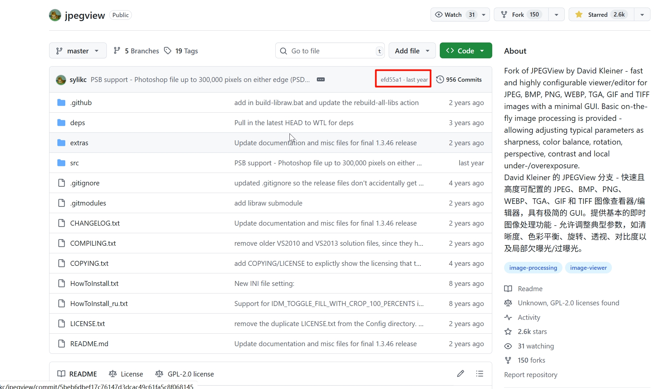Switch to the GPL-2.0 license tab
Viewport: 663px width, 389px height.
185,374
